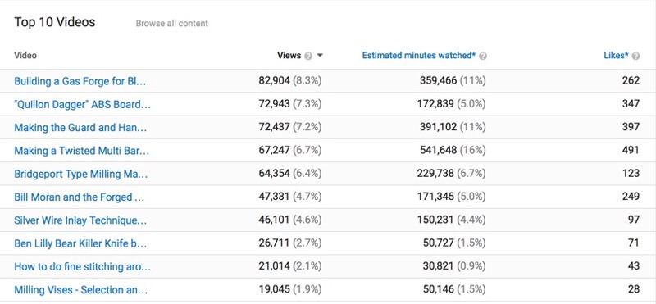Open Ben Lilly Bear Killer Knife video
The height and width of the screenshot is (304, 656).
click(80, 243)
